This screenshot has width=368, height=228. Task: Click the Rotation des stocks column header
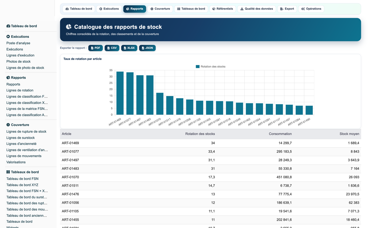[x=200, y=134]
